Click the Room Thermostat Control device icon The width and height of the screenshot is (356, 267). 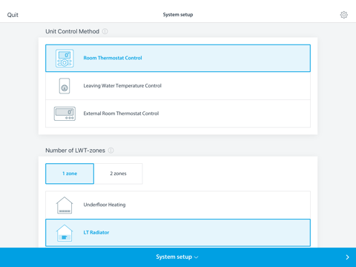pyautogui.click(x=65, y=59)
